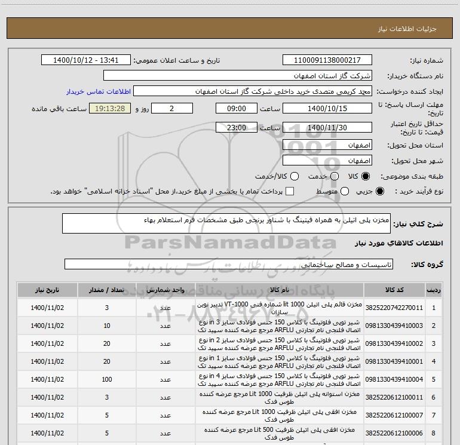Click the remaining days field showing 2

[172, 108]
